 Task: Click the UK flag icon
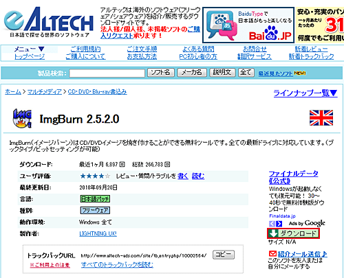tap(321, 118)
